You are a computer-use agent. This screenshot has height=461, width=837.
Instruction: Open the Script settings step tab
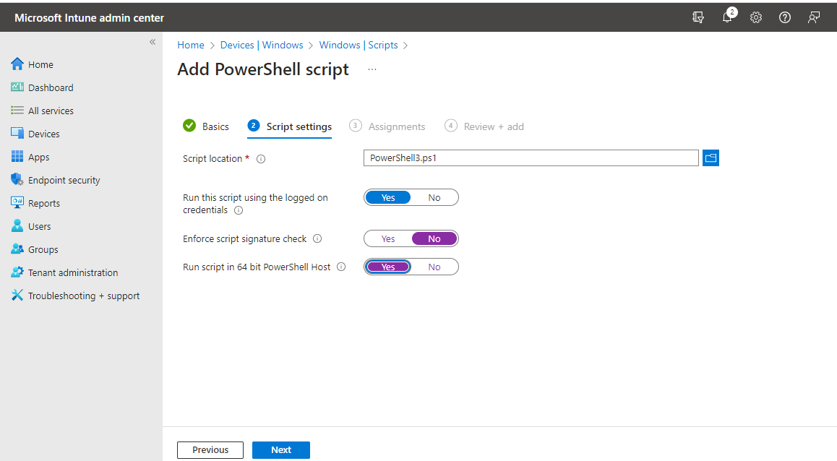[x=289, y=126]
